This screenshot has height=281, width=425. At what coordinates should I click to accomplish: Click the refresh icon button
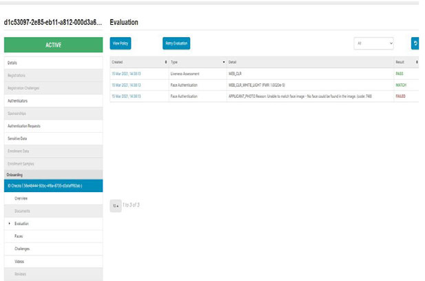pos(415,43)
